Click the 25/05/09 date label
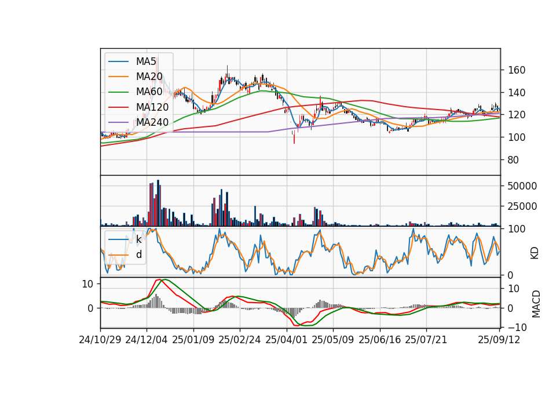The height and width of the screenshot is (400, 556). [x=333, y=340]
